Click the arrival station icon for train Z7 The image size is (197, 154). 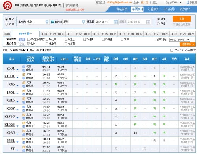point(24,150)
